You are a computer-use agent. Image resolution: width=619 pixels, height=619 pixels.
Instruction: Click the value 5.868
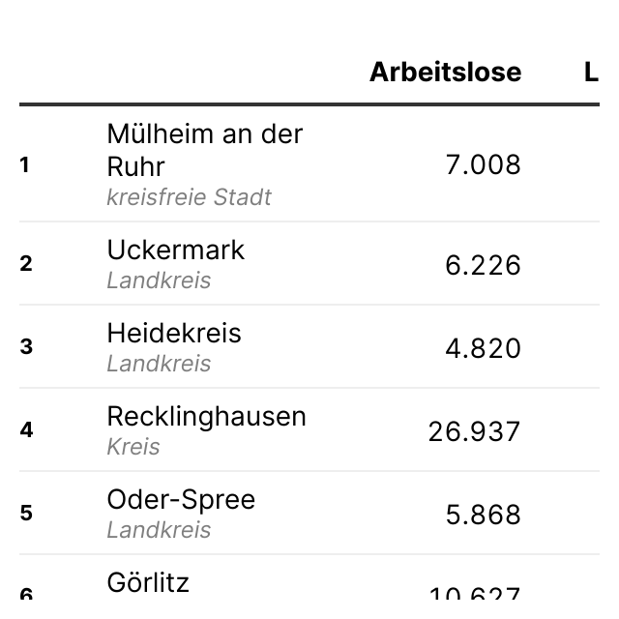[483, 515]
